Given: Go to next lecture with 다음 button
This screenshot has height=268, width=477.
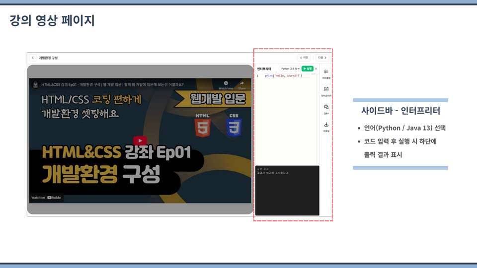Looking at the screenshot, I should click(322, 58).
